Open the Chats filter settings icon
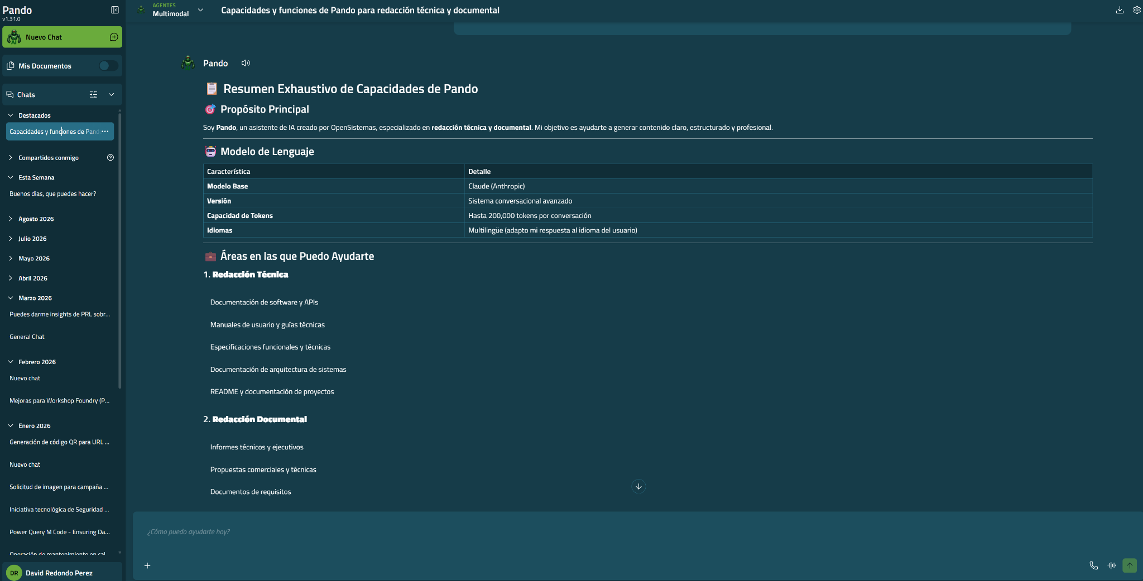1143x581 pixels. pos(93,95)
